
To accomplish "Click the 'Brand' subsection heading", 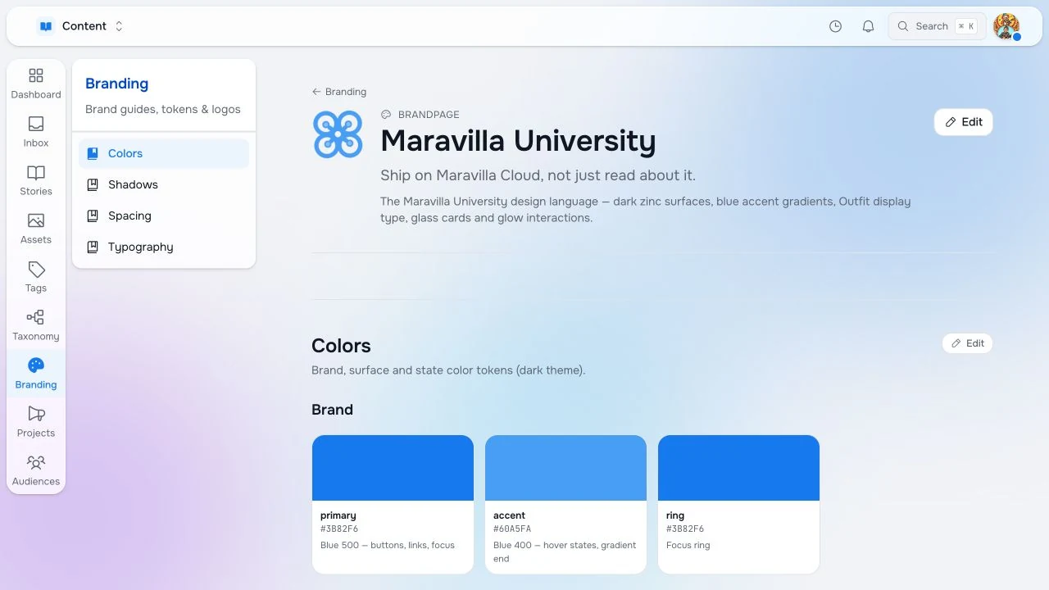I will (x=332, y=410).
